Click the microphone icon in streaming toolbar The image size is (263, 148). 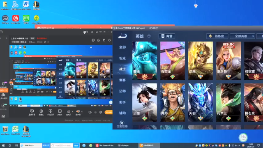tap(68, 112)
